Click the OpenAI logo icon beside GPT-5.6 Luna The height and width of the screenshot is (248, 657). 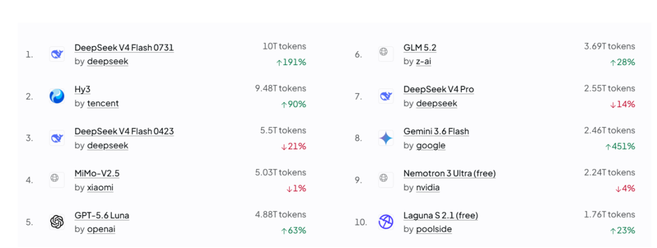(x=57, y=222)
